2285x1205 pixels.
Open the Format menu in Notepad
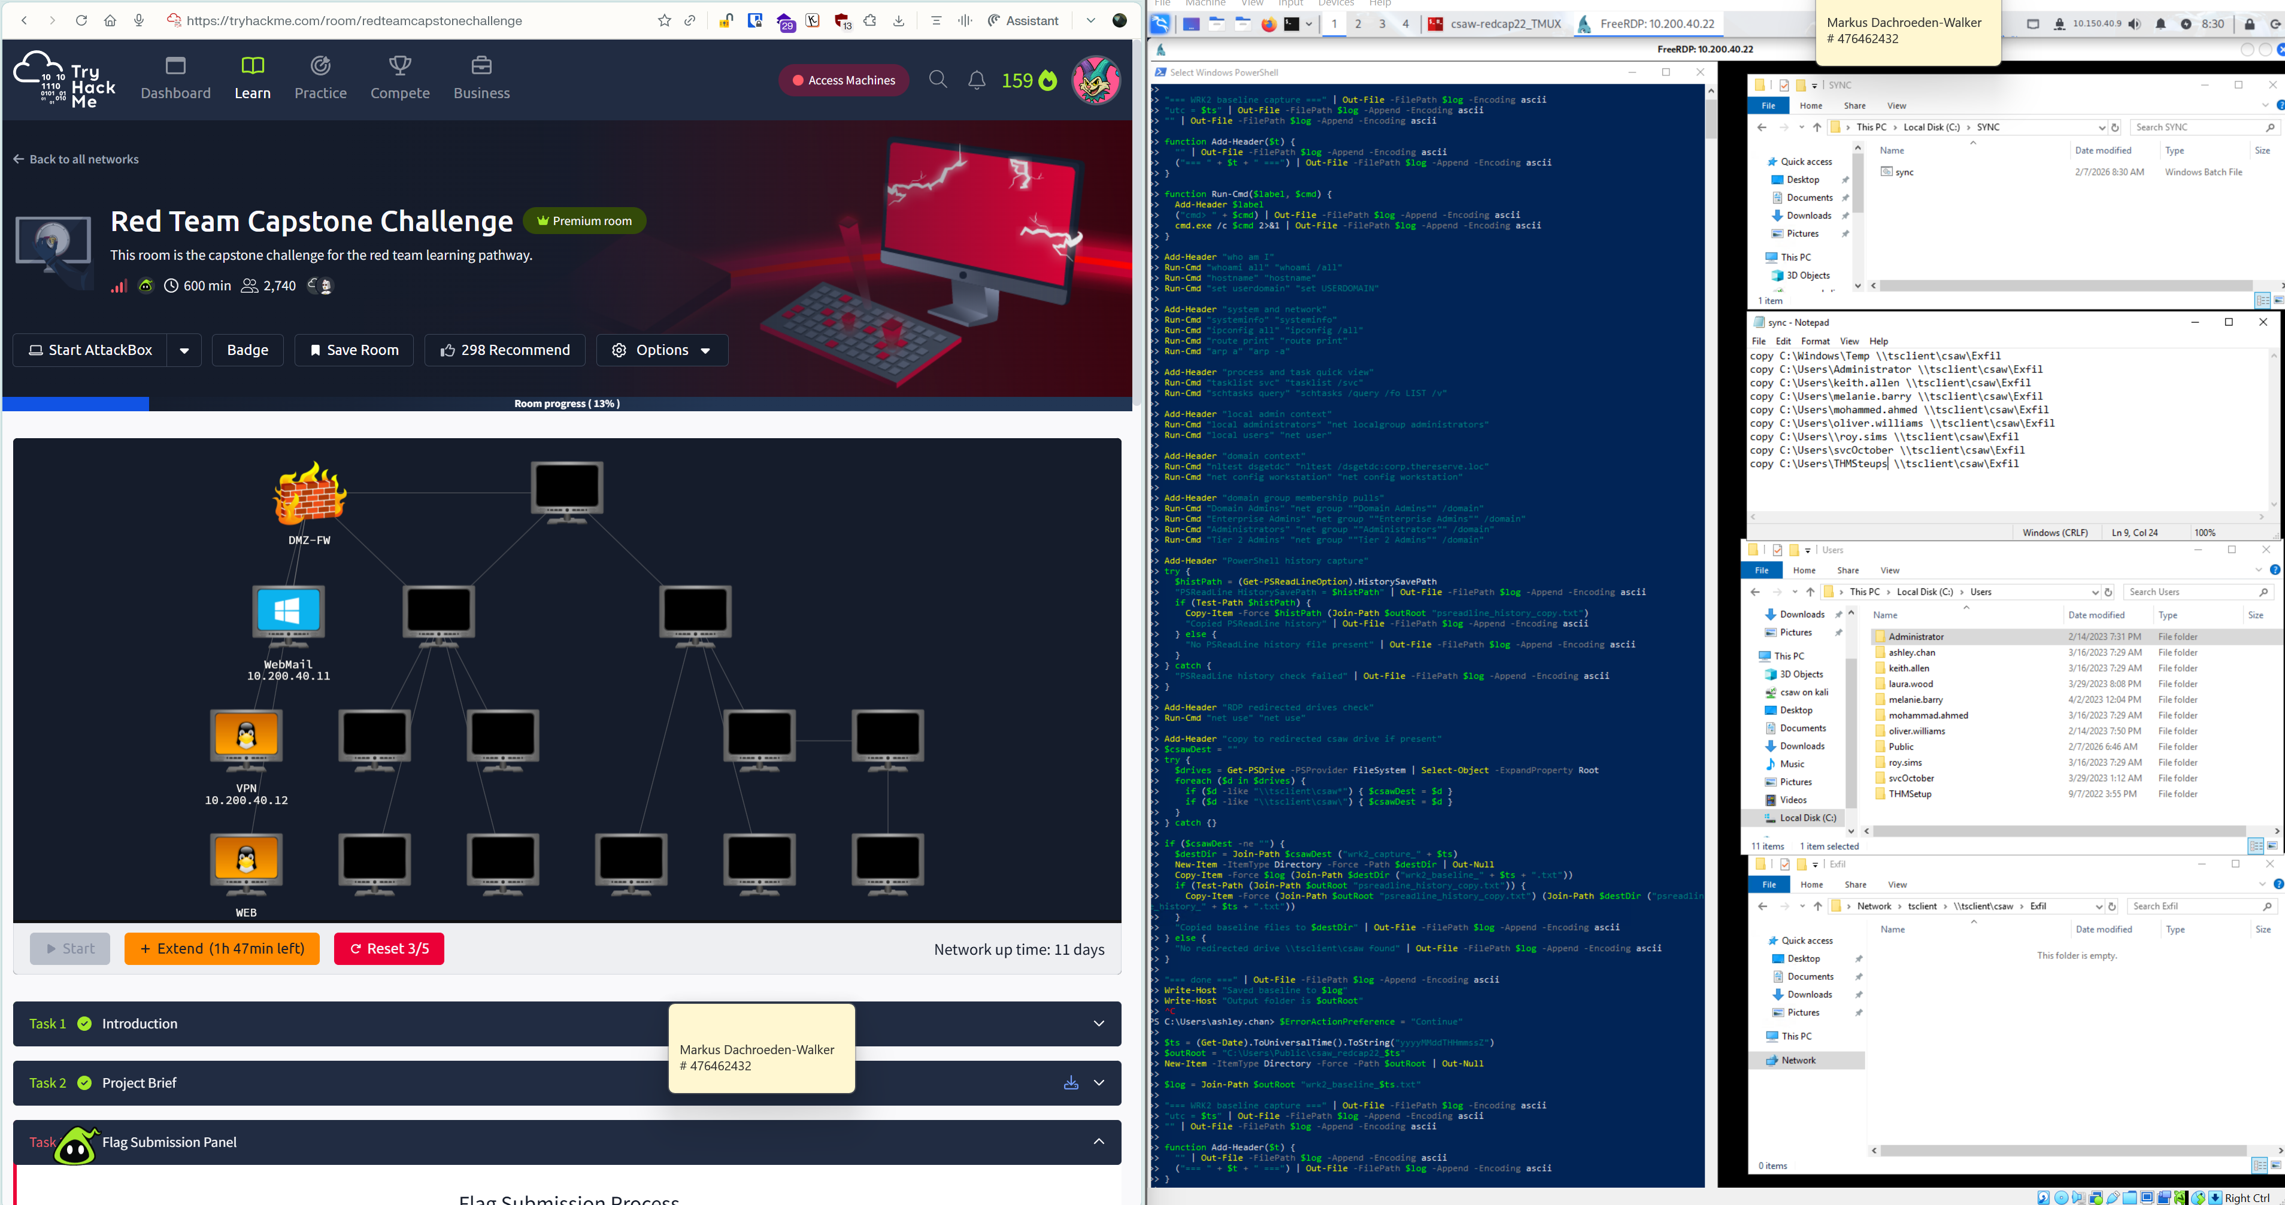[1815, 341]
